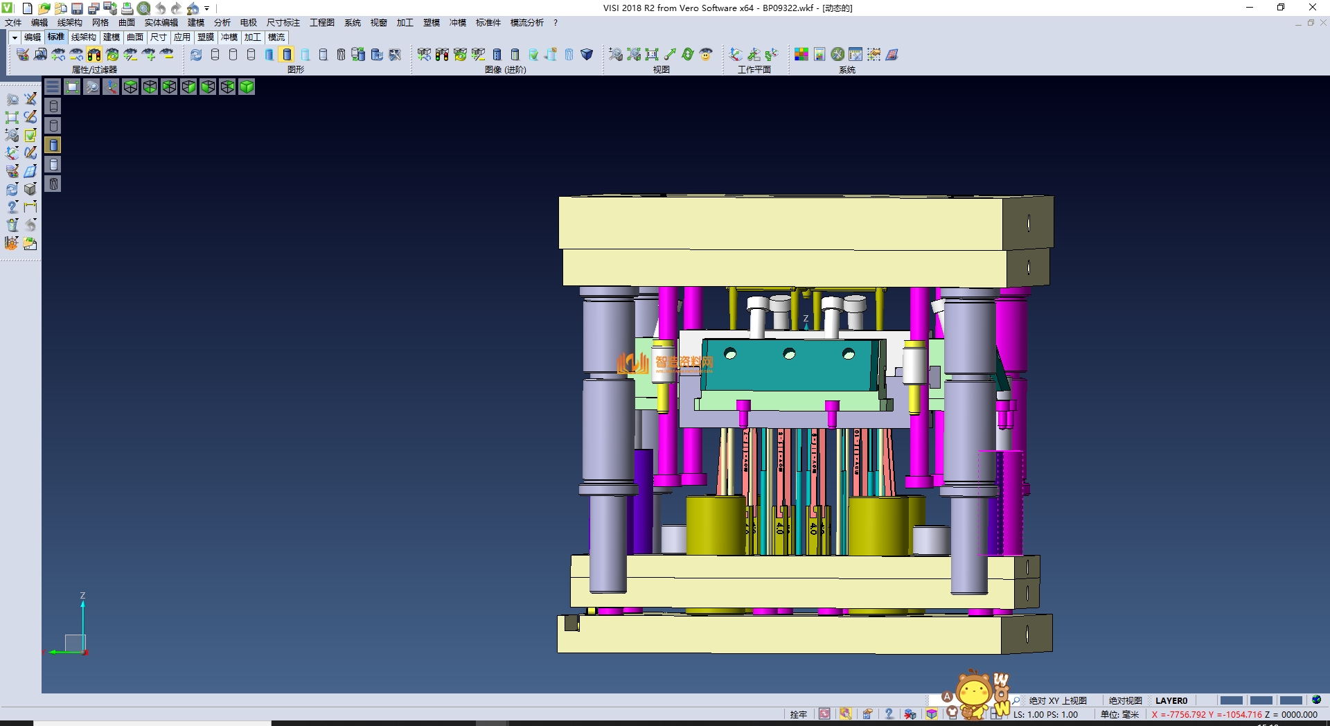Click the globe icon in status bar
Viewport: 1330px width, 726px height.
(1316, 700)
